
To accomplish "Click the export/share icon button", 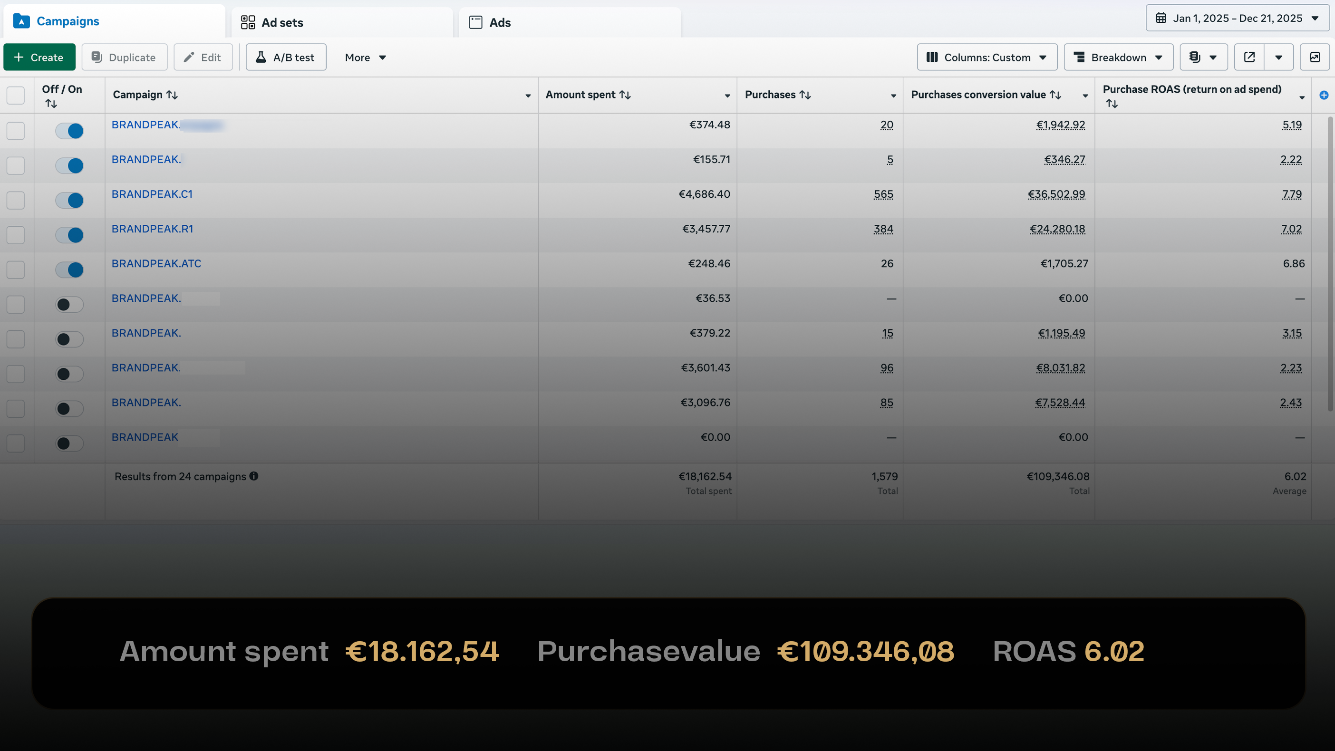I will click(x=1249, y=57).
